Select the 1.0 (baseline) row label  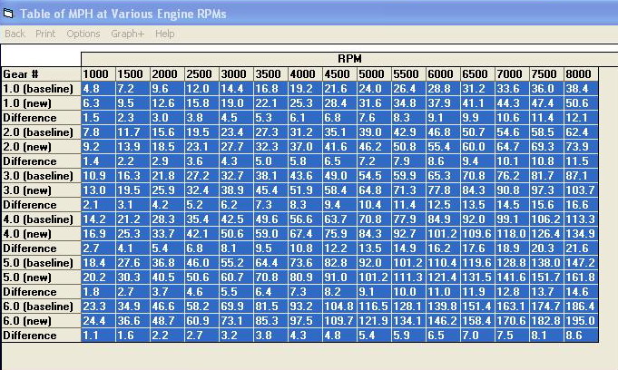point(40,88)
